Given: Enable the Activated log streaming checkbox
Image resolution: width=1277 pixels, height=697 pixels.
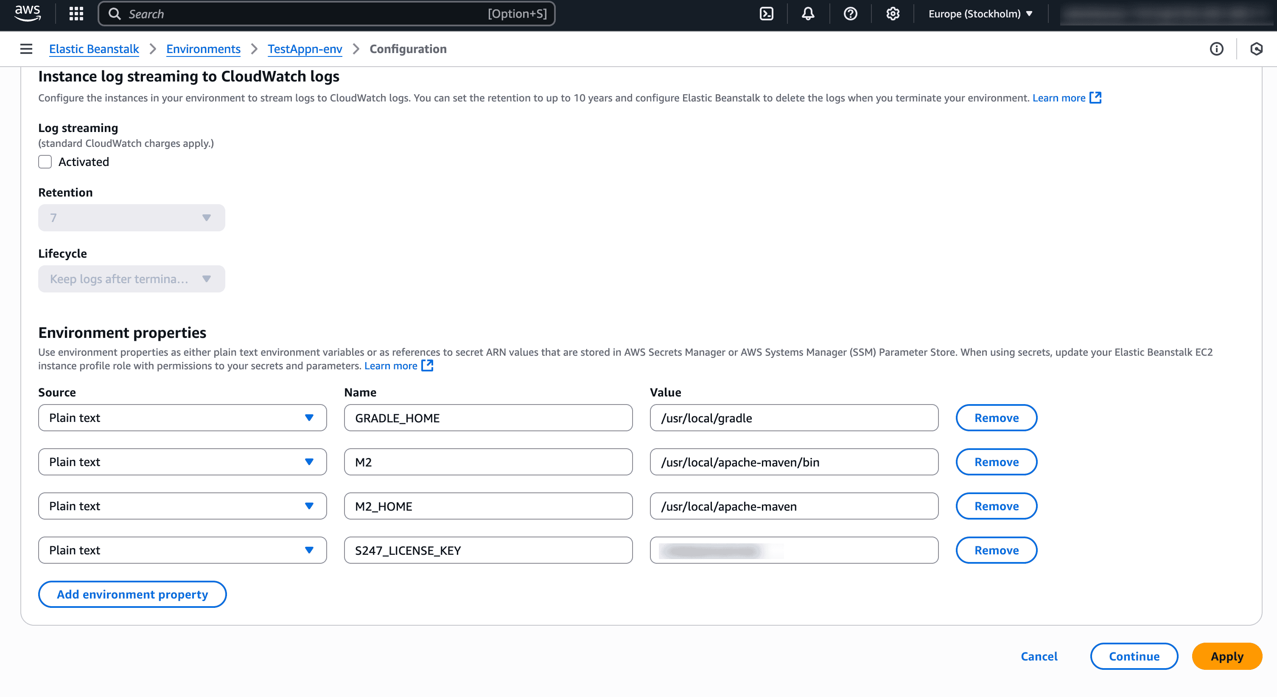Looking at the screenshot, I should coord(45,162).
